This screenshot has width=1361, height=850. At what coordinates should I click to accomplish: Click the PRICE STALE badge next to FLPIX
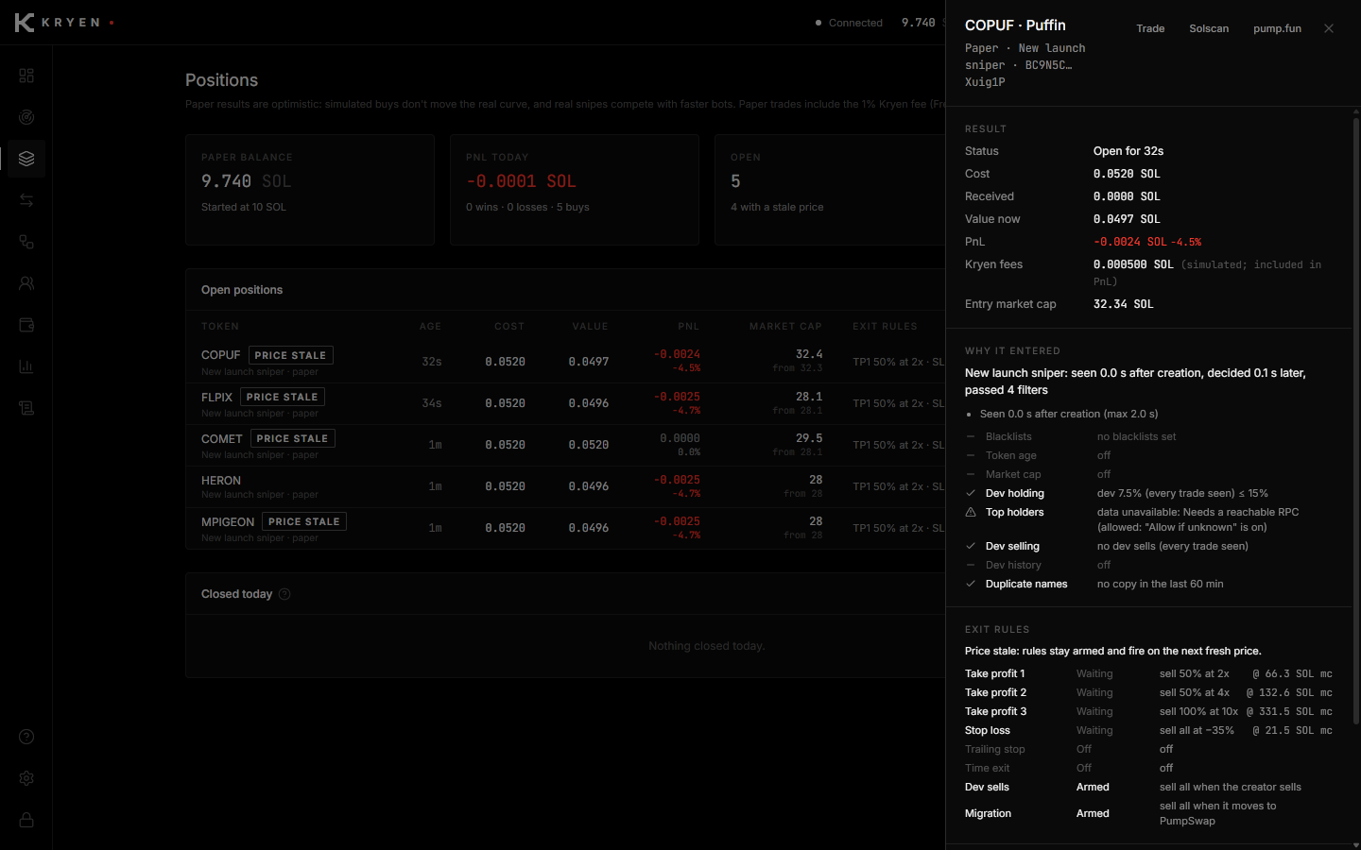(x=283, y=397)
